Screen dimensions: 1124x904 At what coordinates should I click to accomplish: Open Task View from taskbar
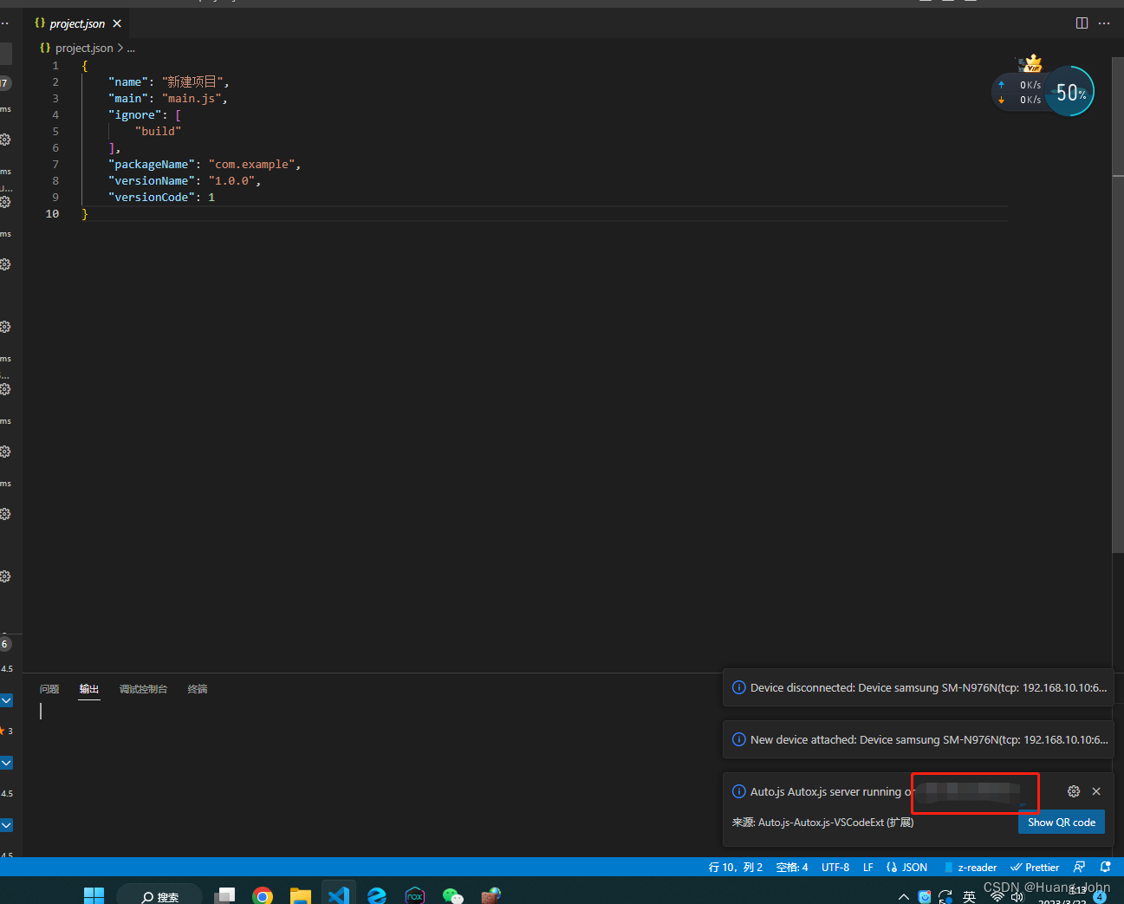(x=224, y=896)
